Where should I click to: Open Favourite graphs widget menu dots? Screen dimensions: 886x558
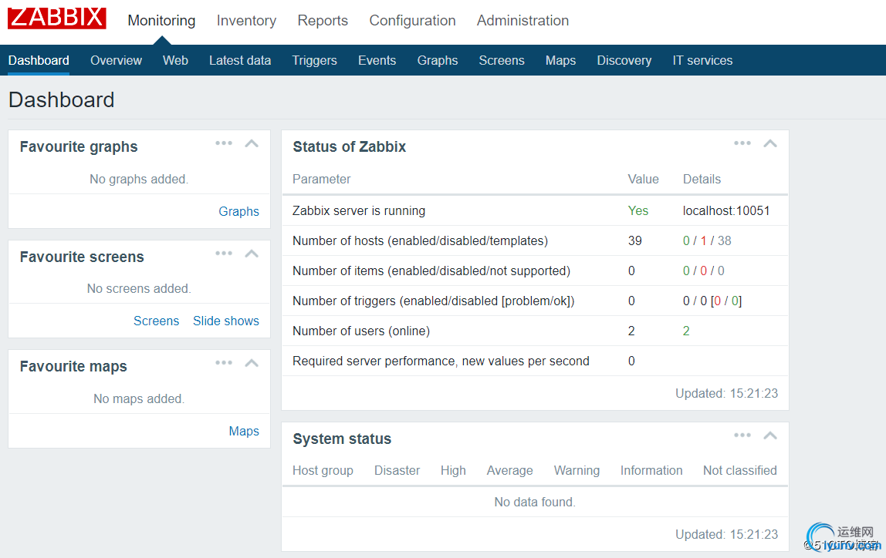224,143
